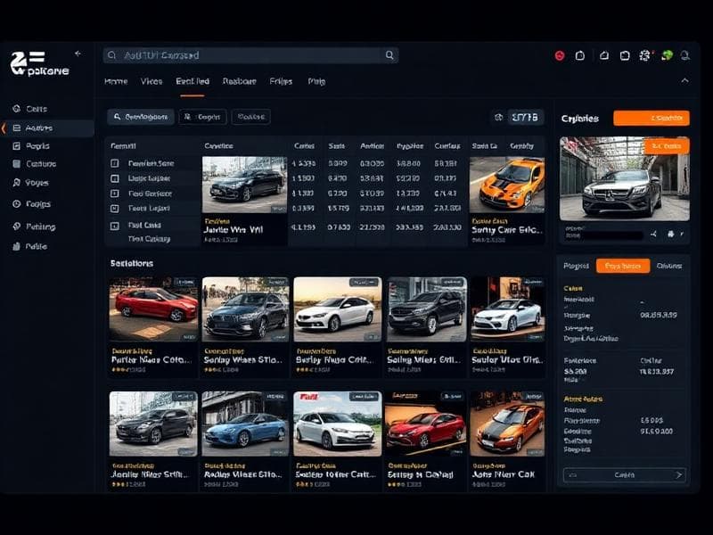Click the app logo at the top left
713x535 pixels.
click(39, 63)
